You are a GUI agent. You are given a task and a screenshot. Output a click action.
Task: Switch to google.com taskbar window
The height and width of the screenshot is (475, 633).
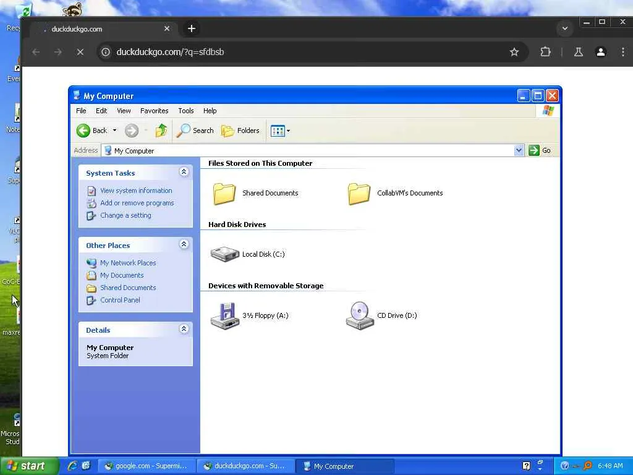coord(147,466)
